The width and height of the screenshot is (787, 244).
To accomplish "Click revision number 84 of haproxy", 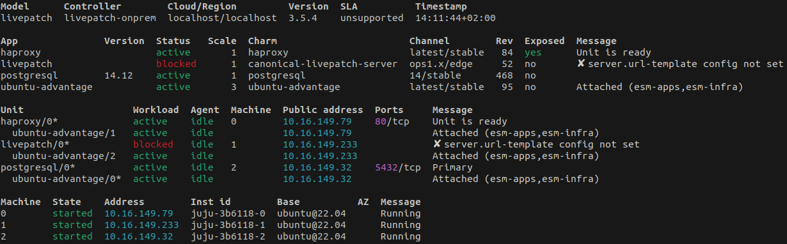I will (507, 52).
